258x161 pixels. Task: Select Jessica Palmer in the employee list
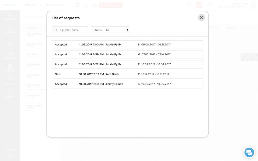click(x=35, y=44)
